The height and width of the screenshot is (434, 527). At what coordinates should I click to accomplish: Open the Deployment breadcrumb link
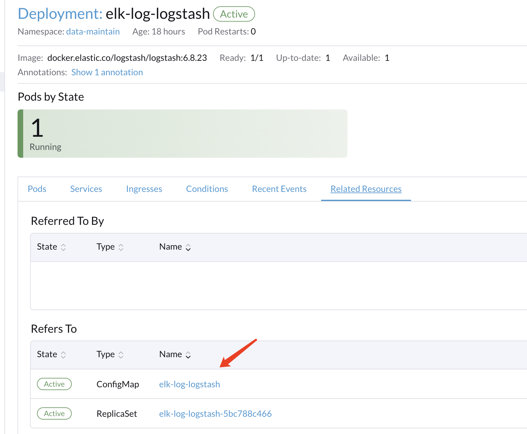[x=60, y=14]
